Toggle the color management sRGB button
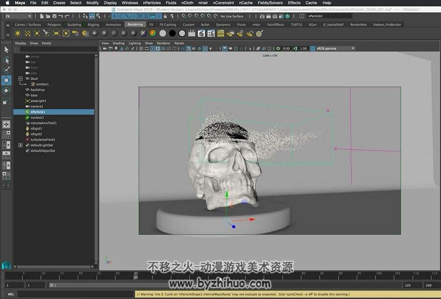Viewport: 441px width, 299px height. point(313,49)
